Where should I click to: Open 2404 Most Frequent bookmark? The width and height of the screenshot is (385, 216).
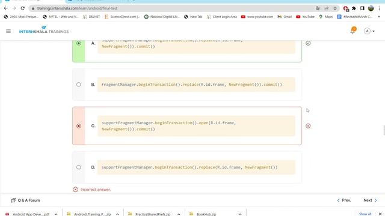[x=21, y=17]
